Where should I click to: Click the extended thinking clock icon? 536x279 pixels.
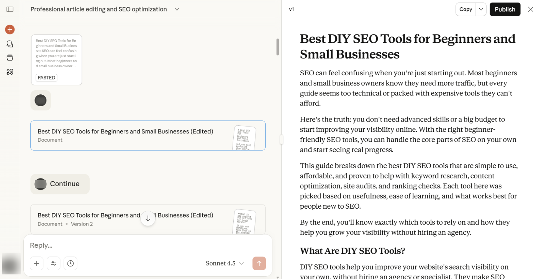pos(70,263)
